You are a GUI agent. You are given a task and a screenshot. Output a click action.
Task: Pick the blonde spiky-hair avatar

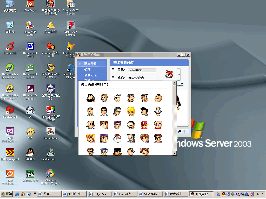(131, 111)
